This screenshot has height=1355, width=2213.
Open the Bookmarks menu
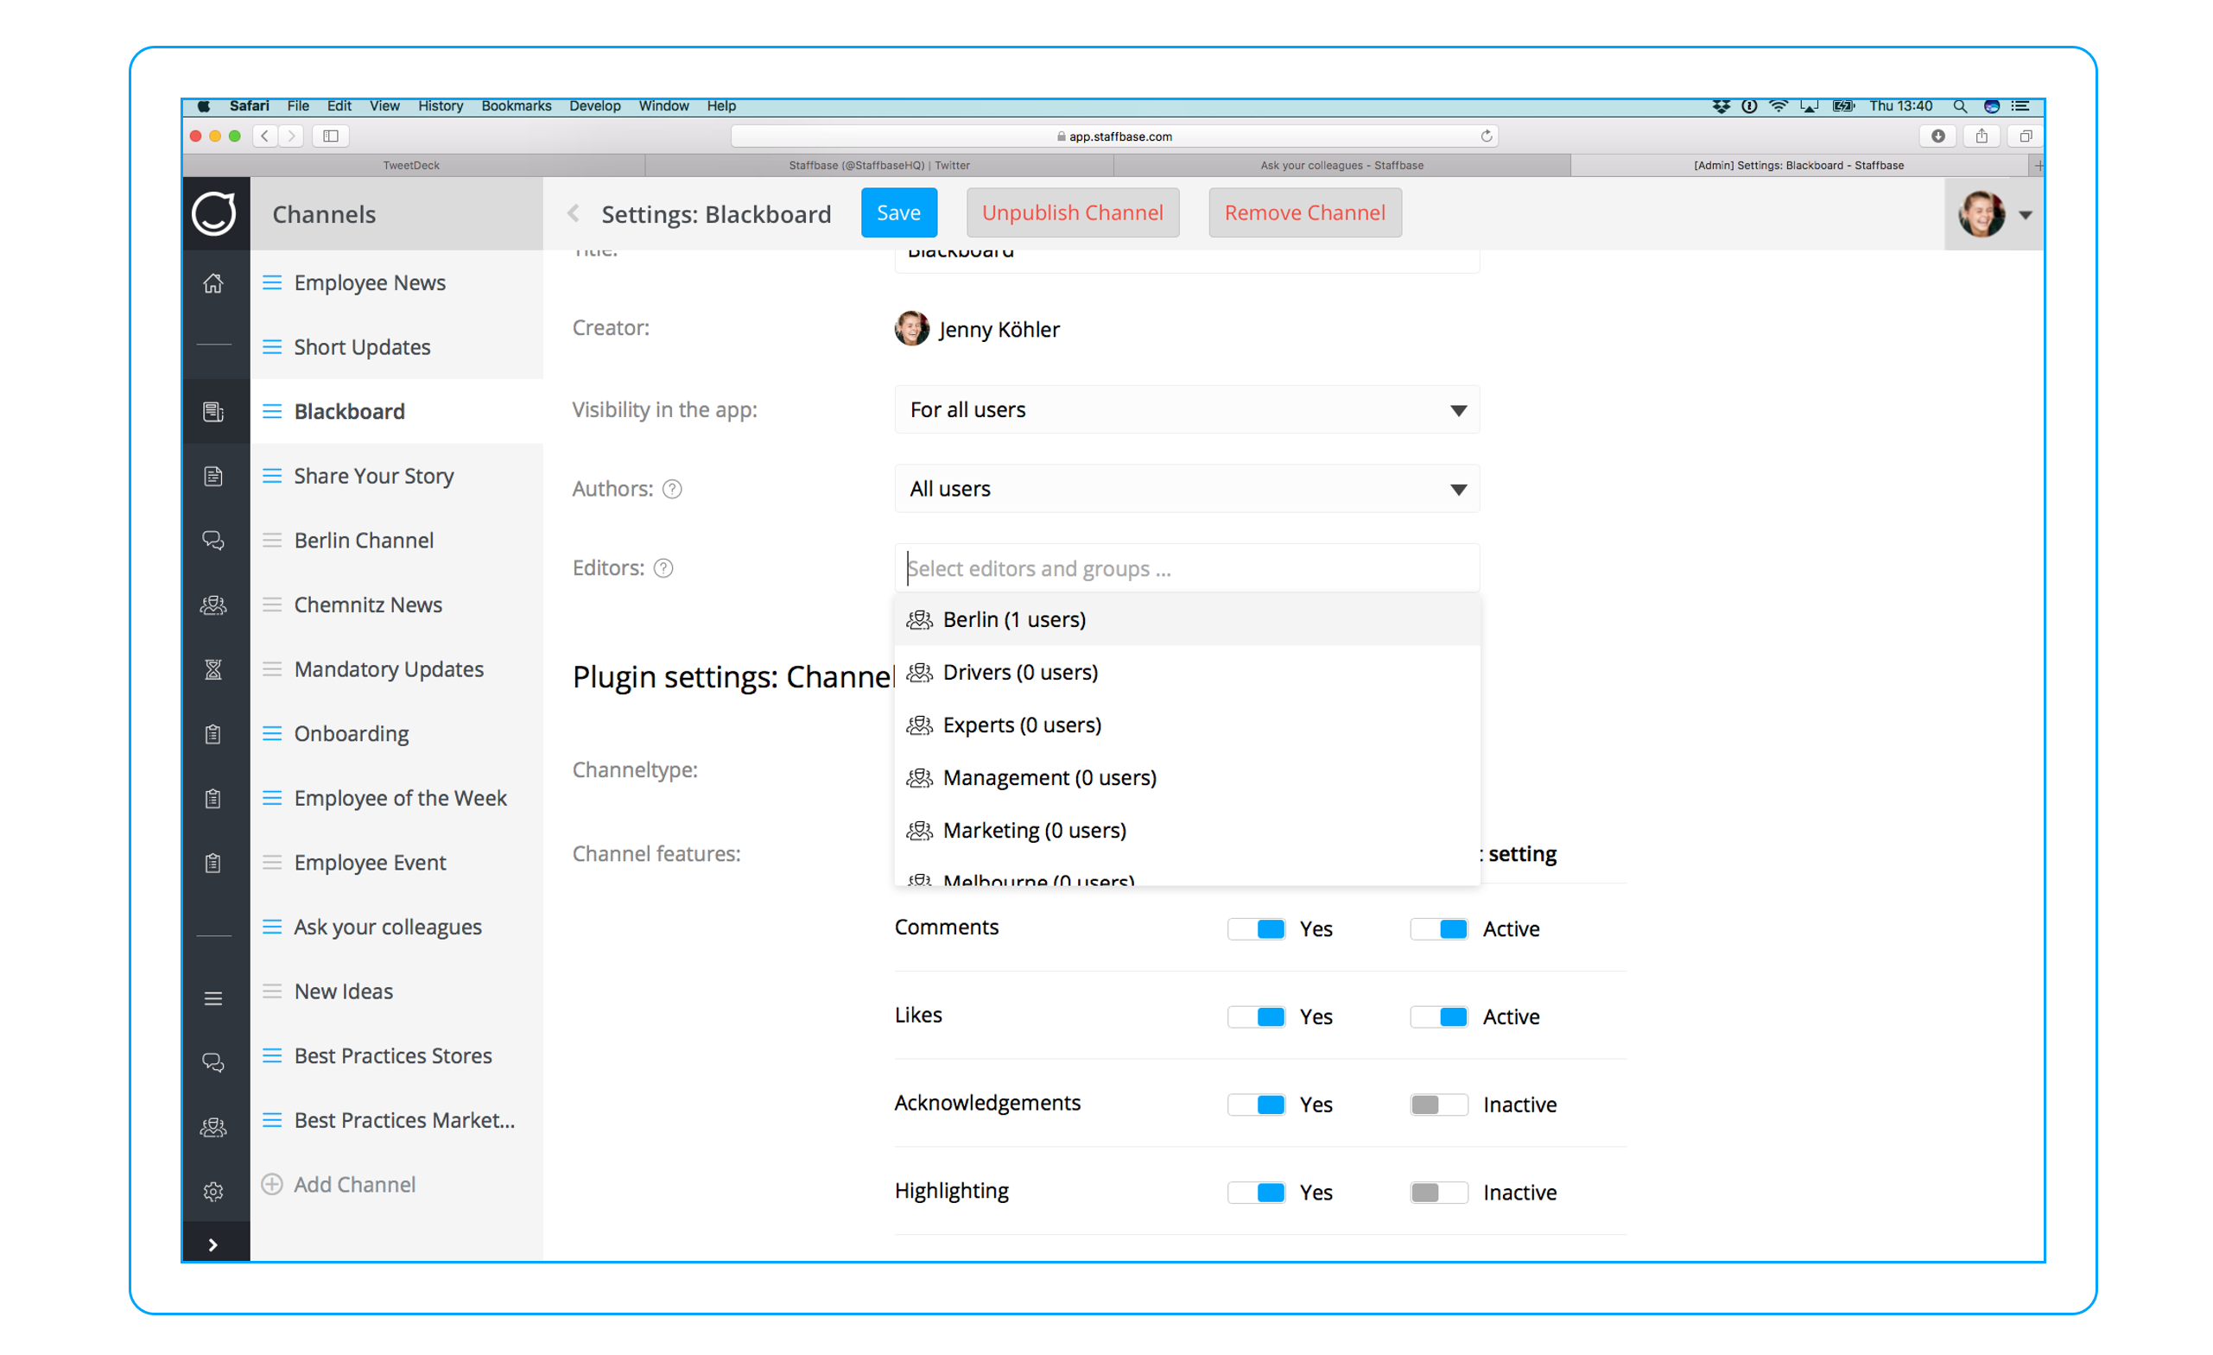(517, 106)
